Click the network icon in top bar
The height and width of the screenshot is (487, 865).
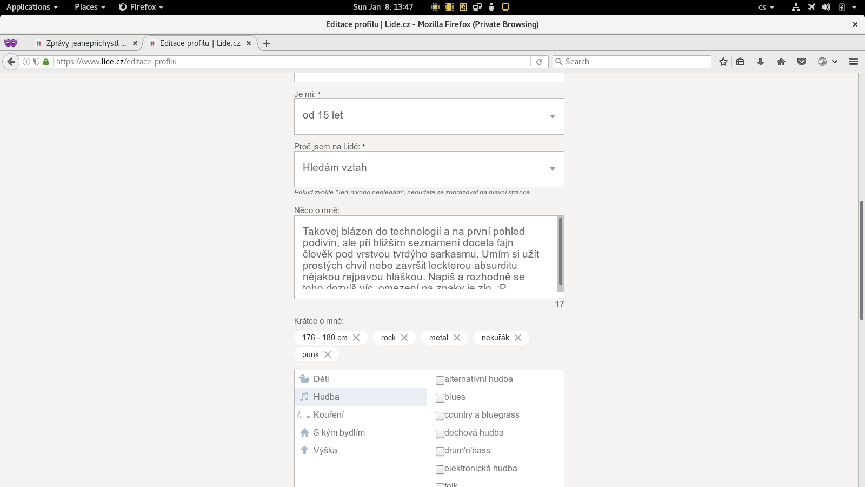(x=796, y=7)
